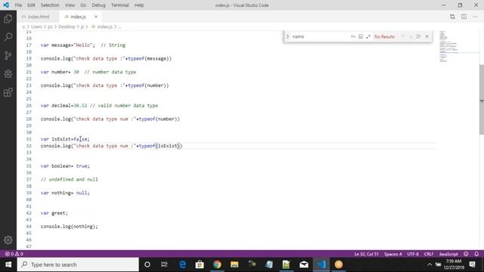Change encoding via 'UTF-8' status item

[413, 254]
